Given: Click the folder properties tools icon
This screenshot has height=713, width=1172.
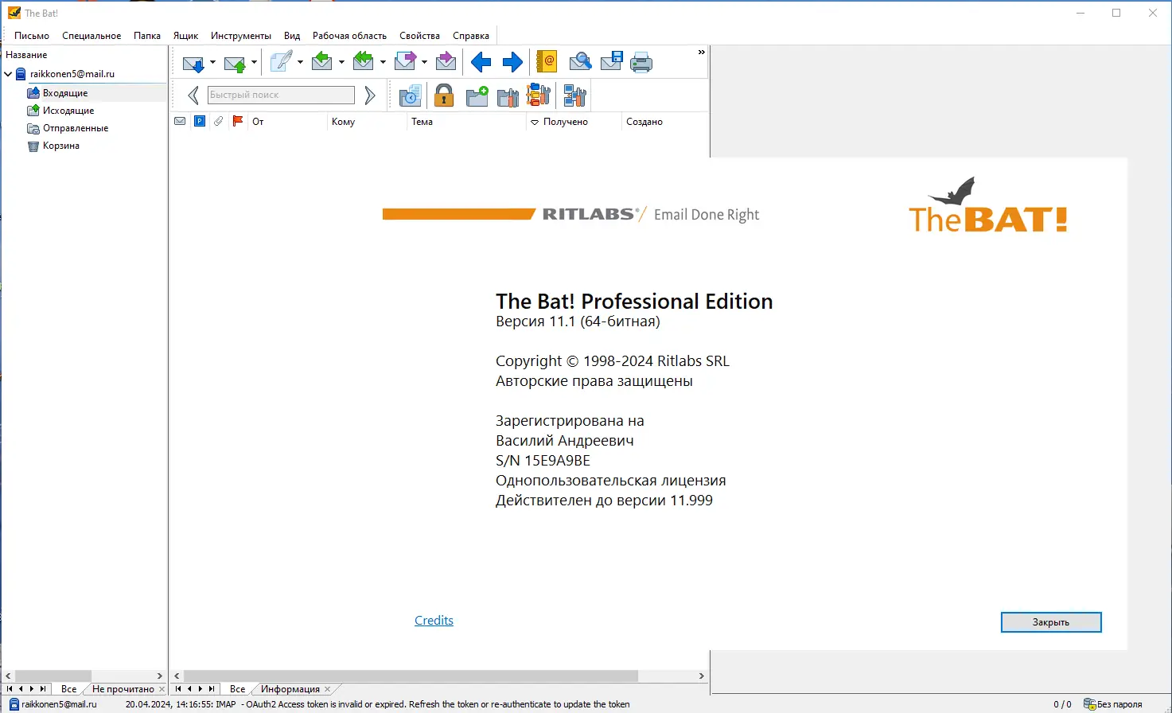Looking at the screenshot, I should click(508, 97).
